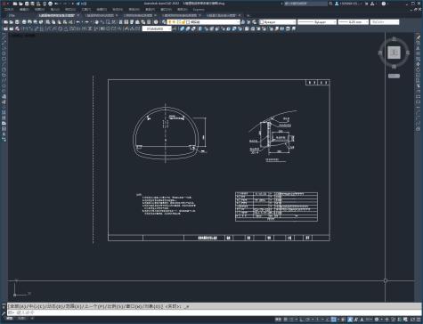This screenshot has width=423, height=324.
Task: Click the Autodesk App Store cart icon
Action: (x=367, y=4)
